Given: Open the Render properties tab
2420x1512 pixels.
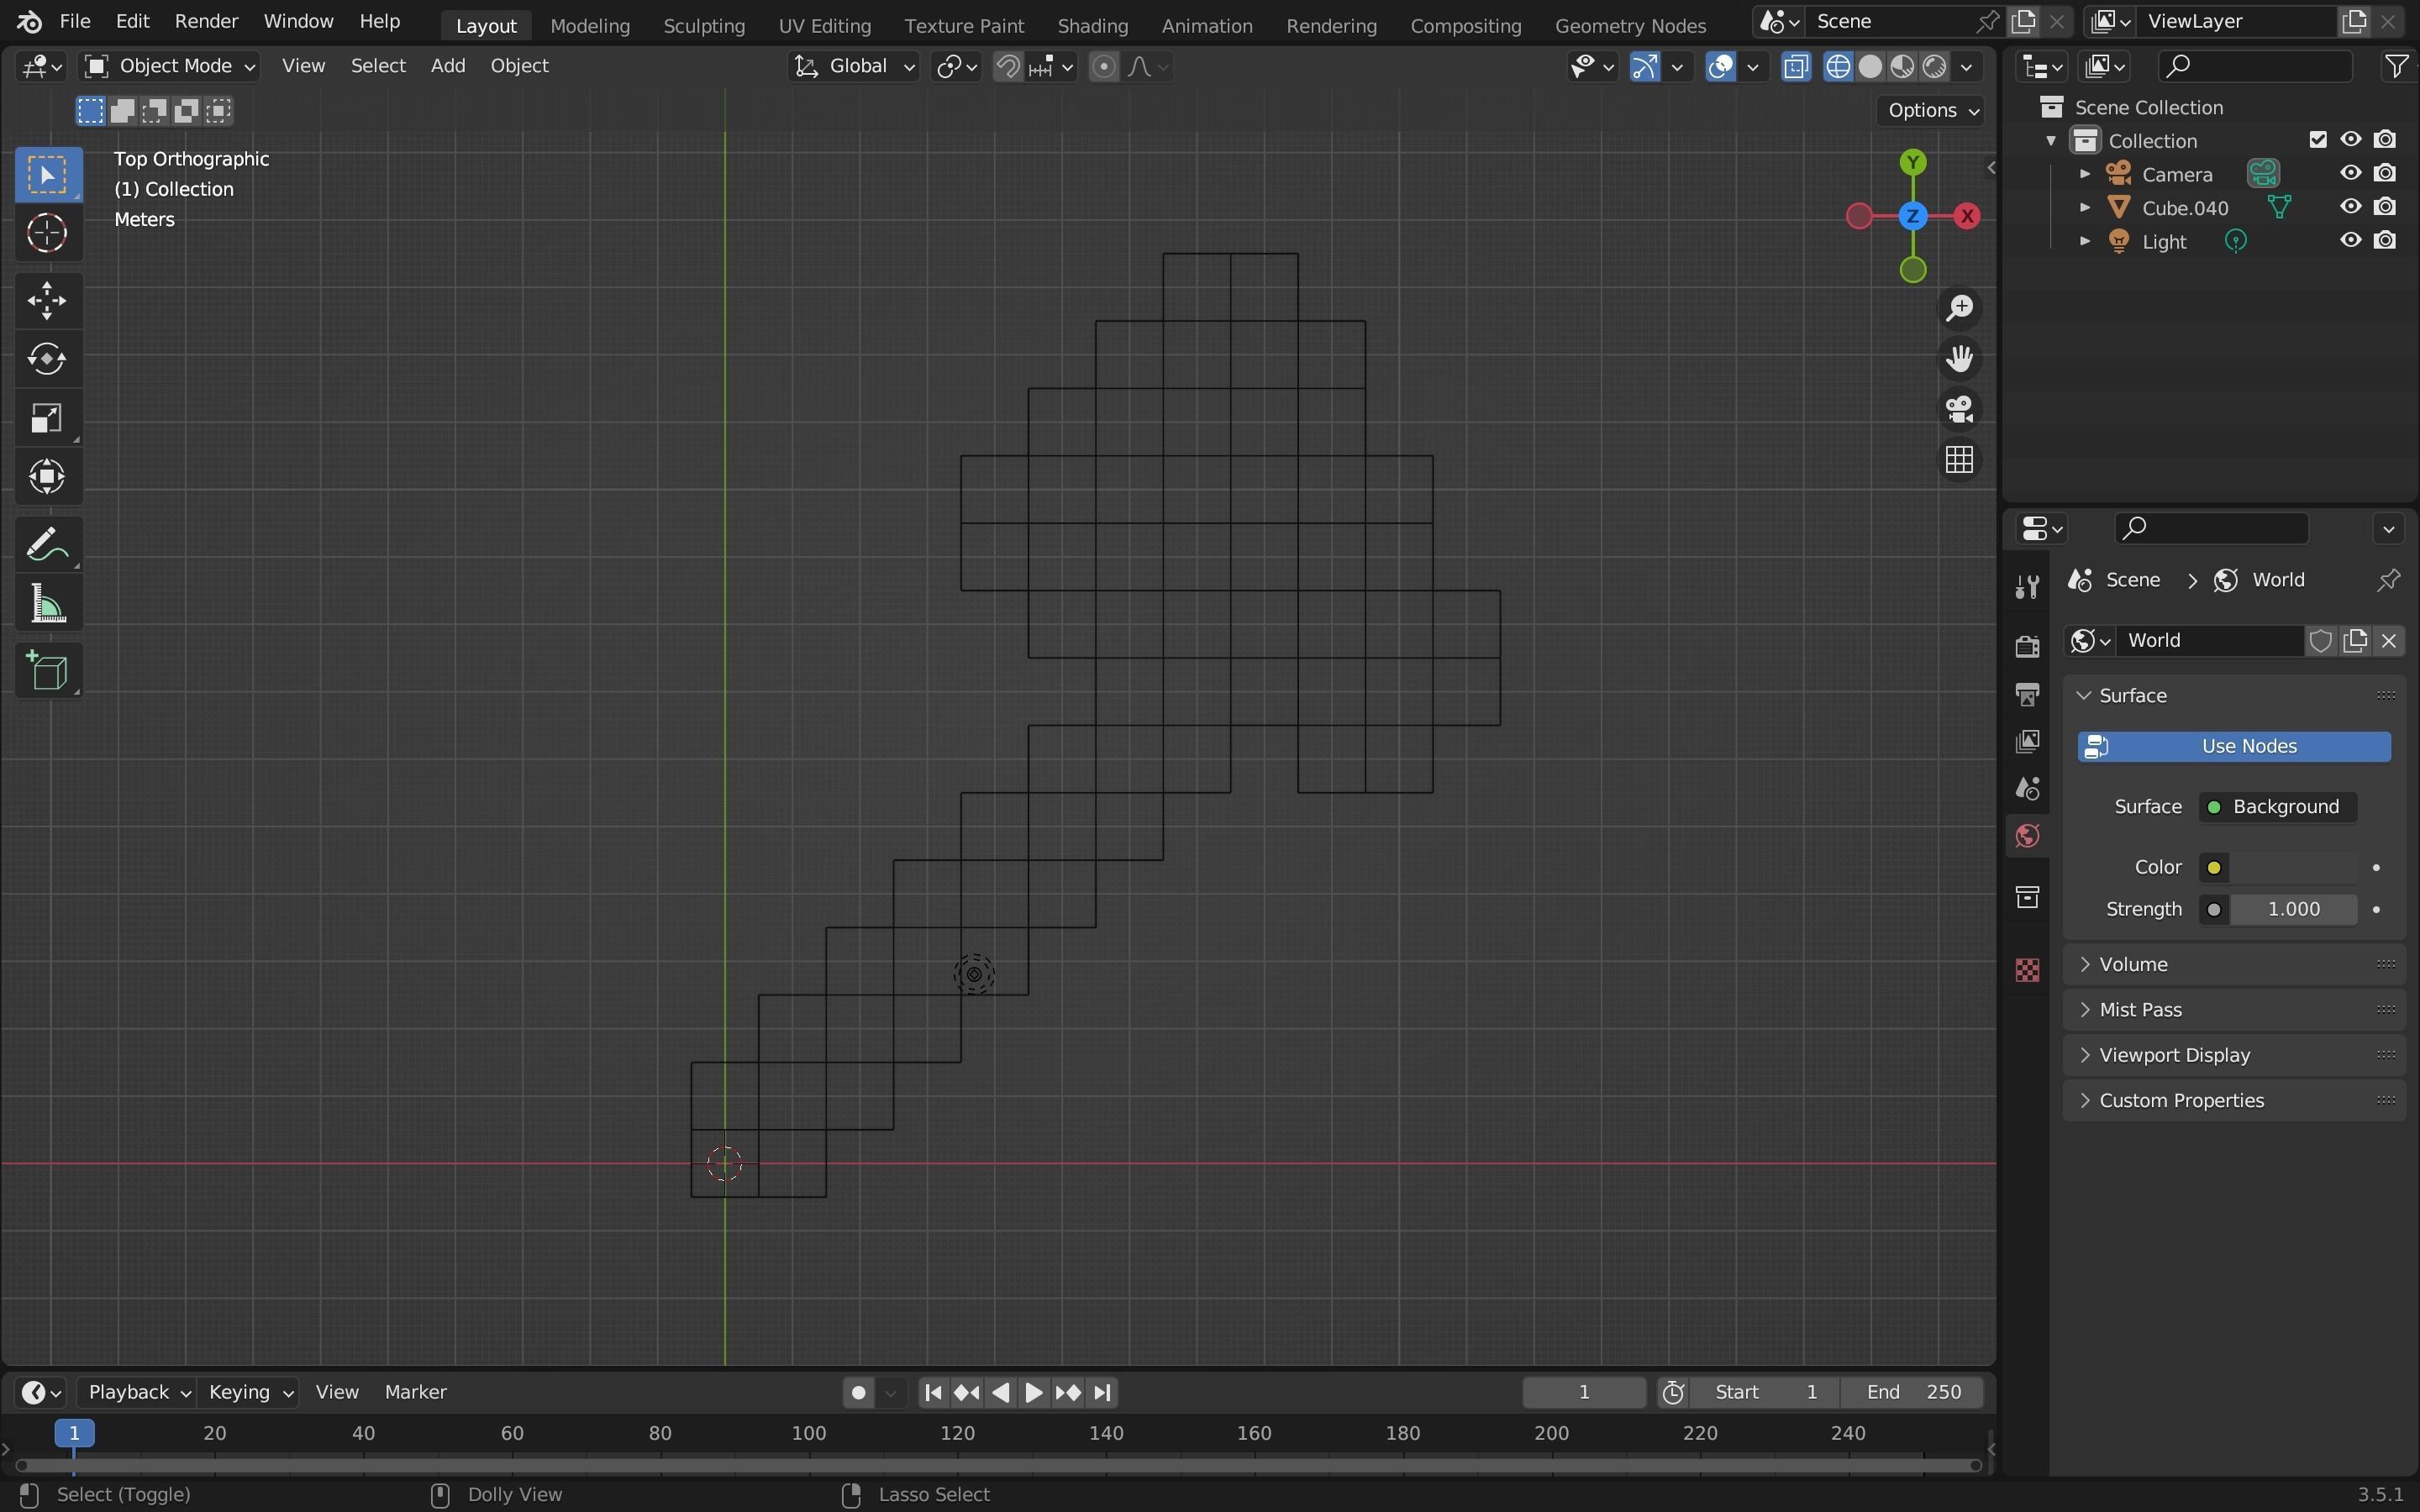Looking at the screenshot, I should [x=2027, y=646].
